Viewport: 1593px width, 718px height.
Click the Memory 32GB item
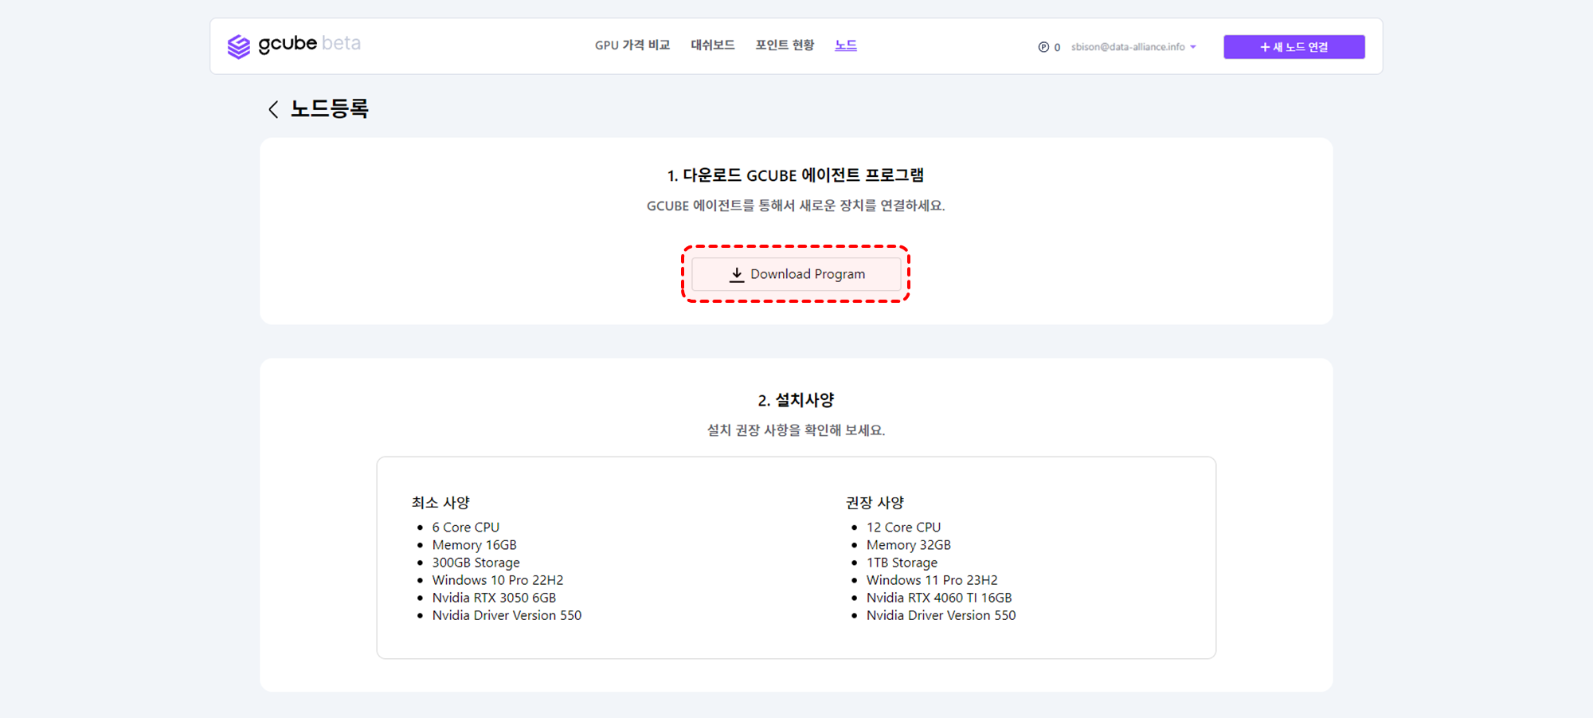pos(909,545)
